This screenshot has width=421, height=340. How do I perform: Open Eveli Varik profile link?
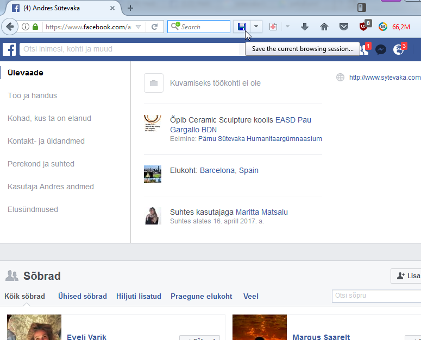(86, 337)
